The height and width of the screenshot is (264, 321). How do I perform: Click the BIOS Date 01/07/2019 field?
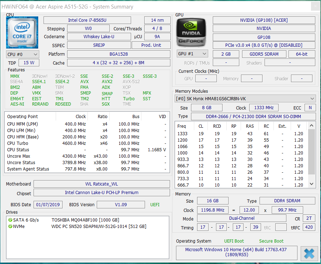coord(48,205)
